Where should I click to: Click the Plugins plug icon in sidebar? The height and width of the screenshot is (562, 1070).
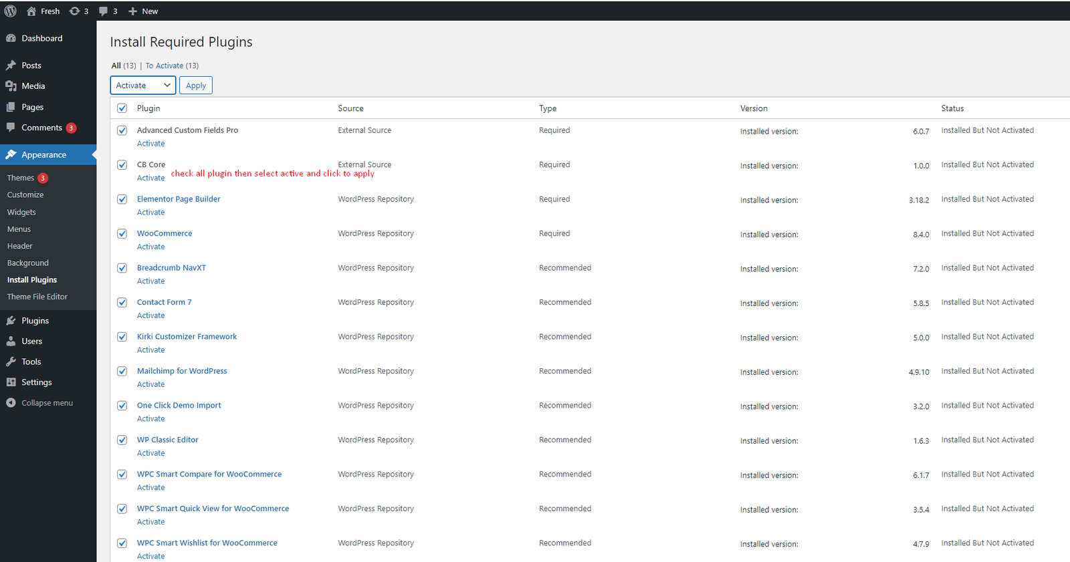[x=11, y=321]
